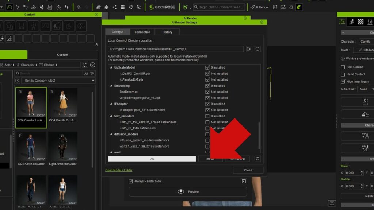Click the two-people transfer icon in top toolbar
The width and height of the screenshot is (374, 210).
42,7
